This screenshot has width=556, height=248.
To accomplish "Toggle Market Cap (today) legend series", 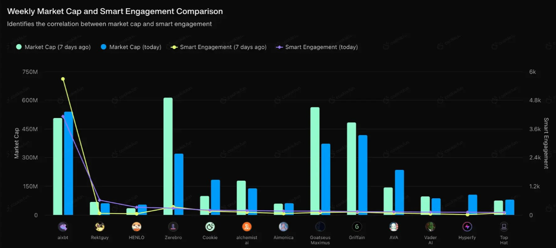I will point(131,47).
